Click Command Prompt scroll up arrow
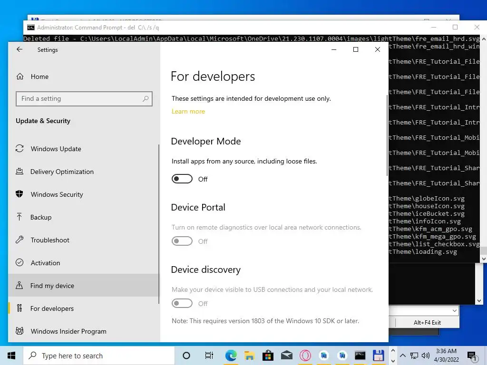This screenshot has height=365, width=487. (x=484, y=39)
